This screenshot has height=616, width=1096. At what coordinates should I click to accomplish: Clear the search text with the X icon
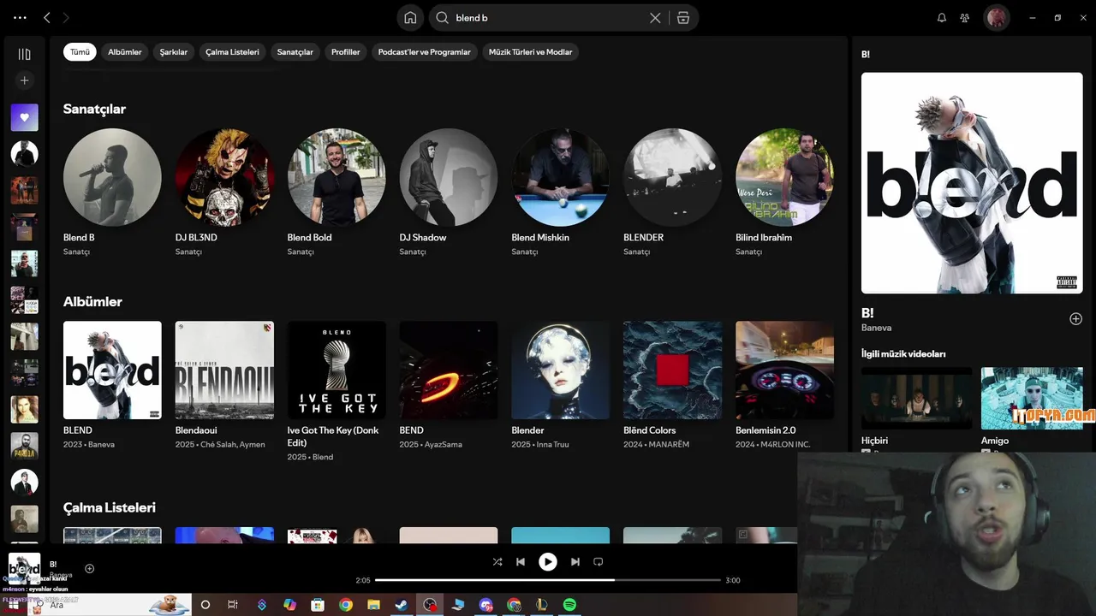click(x=655, y=18)
